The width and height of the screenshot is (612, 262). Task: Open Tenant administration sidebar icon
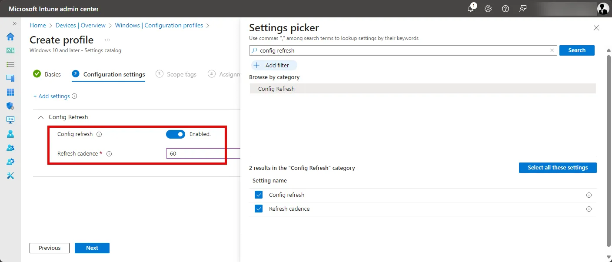10,162
